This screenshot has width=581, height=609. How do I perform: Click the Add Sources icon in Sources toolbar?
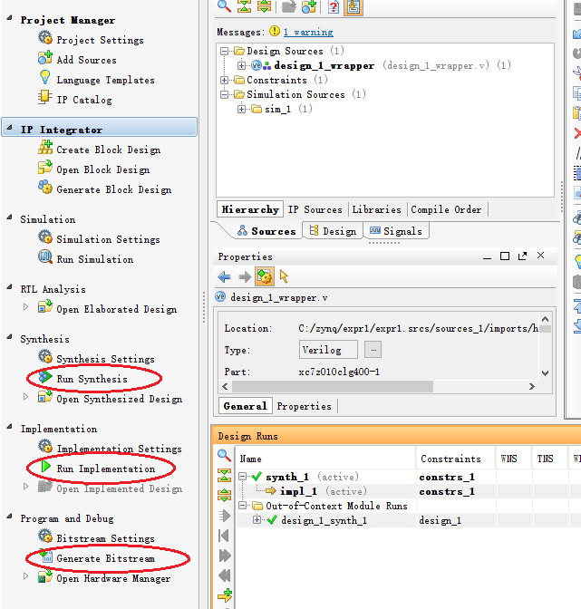tap(309, 7)
